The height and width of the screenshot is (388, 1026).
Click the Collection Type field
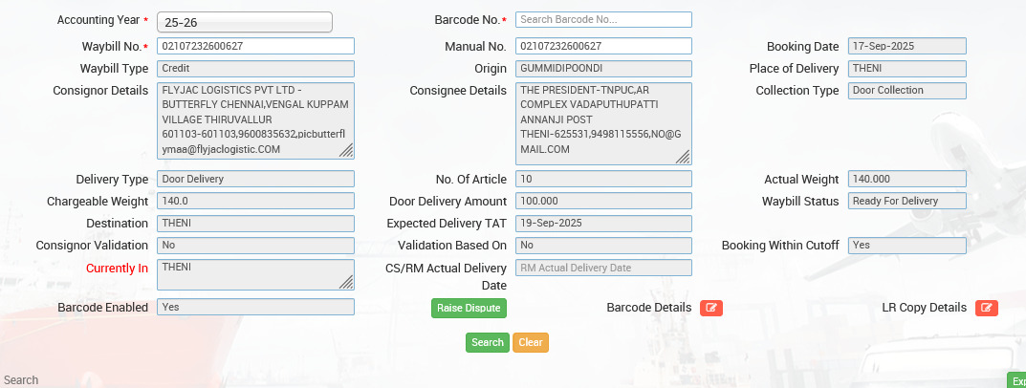(906, 91)
